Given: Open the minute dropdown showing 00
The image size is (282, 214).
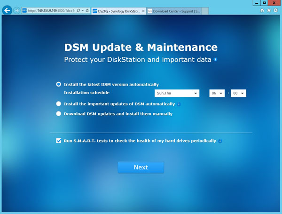Looking at the screenshot, I should point(238,93).
